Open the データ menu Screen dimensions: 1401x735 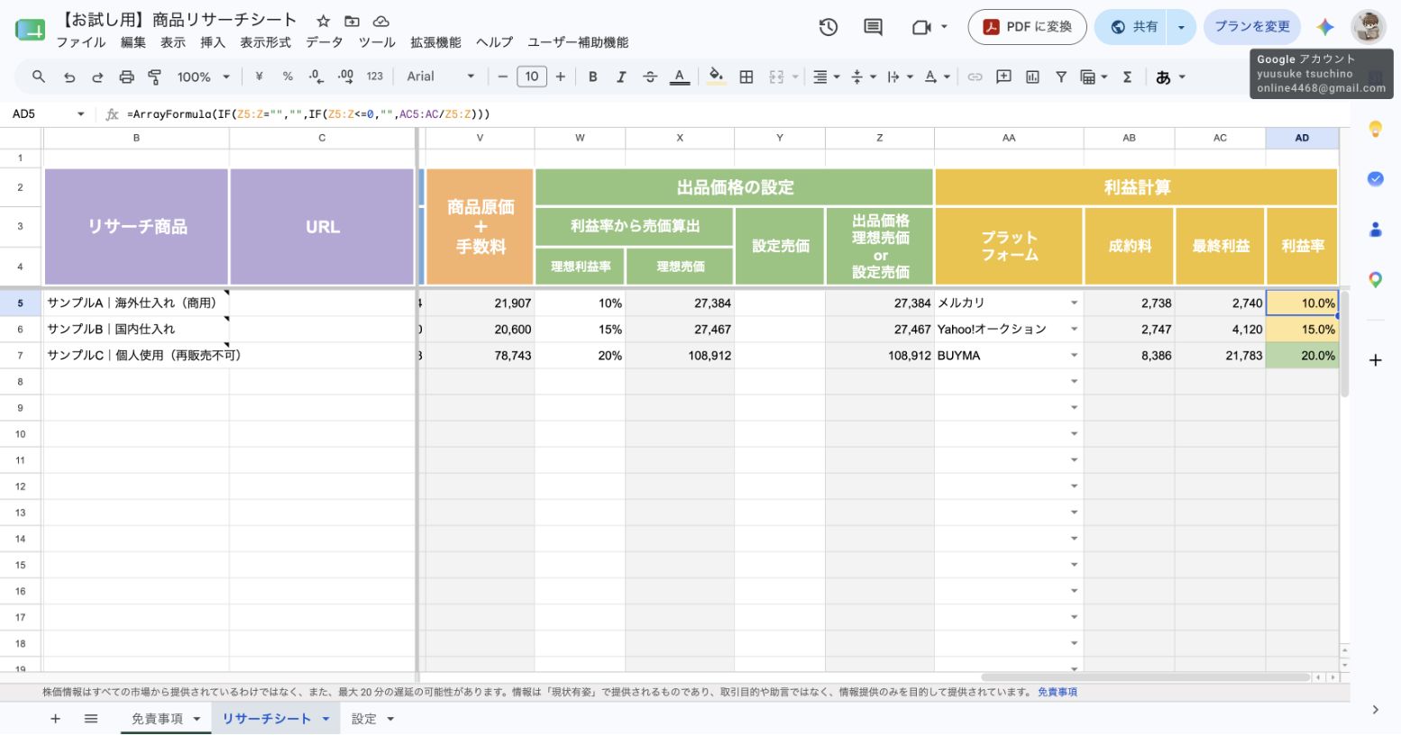(325, 42)
